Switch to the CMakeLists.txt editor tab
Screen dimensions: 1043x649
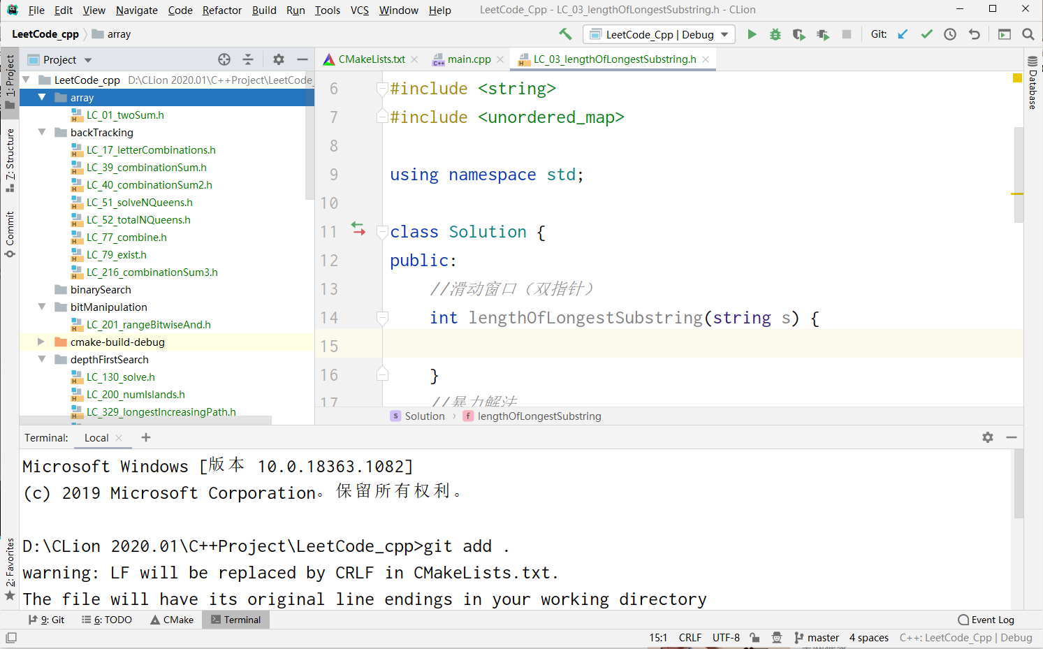point(371,59)
